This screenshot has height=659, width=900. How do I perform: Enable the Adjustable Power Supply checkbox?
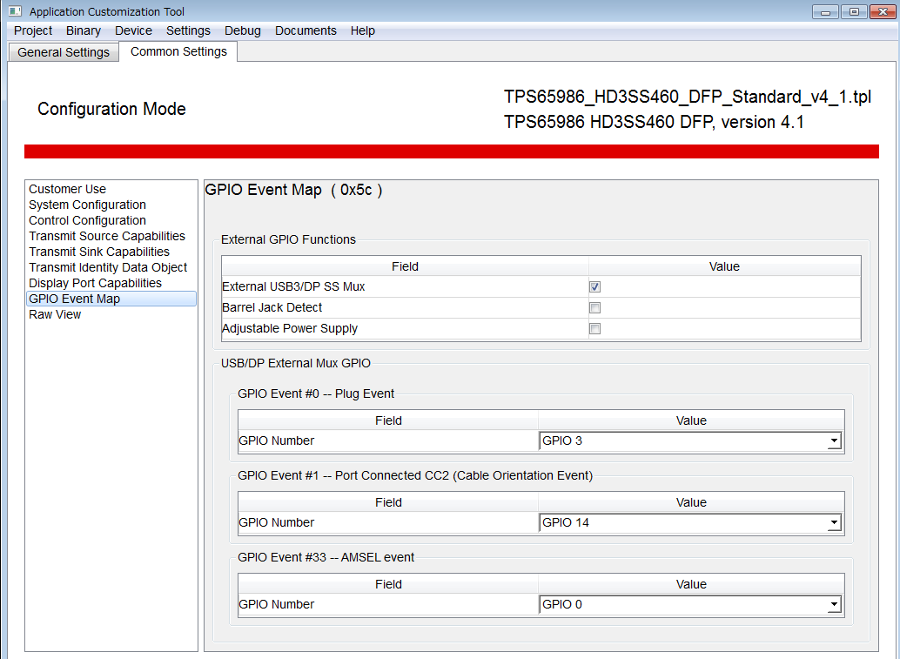[x=594, y=329]
